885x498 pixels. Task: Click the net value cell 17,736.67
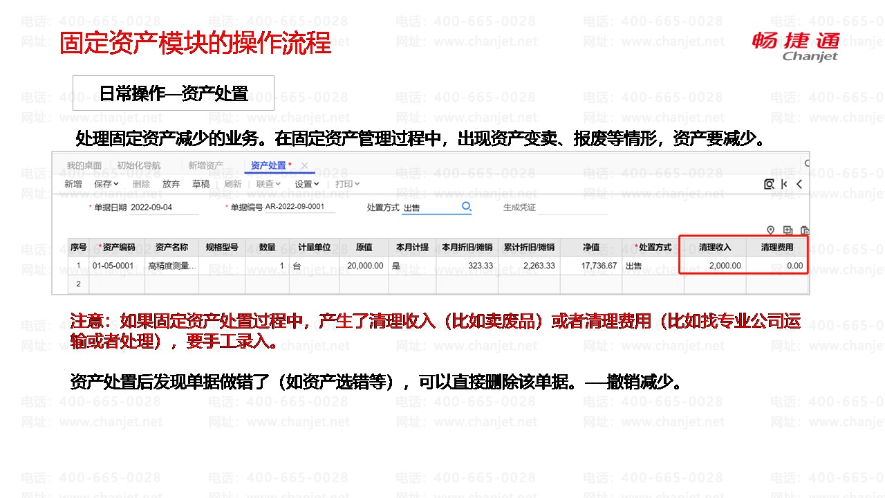tap(591, 266)
